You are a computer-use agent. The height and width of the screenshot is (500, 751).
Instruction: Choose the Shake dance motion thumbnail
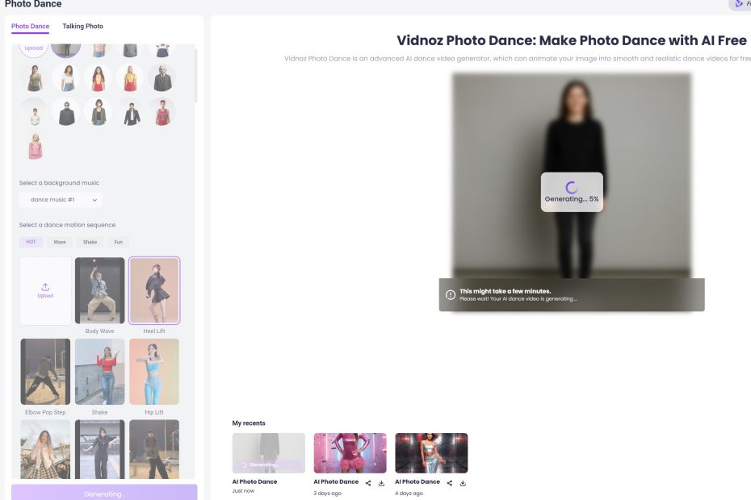(x=99, y=372)
